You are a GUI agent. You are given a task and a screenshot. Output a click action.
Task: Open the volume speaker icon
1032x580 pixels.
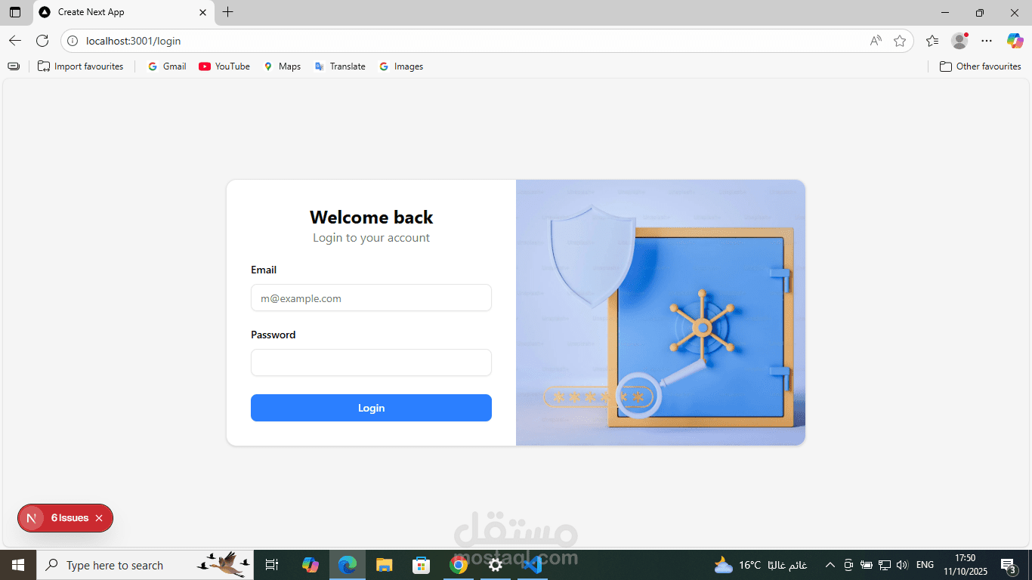point(902,565)
